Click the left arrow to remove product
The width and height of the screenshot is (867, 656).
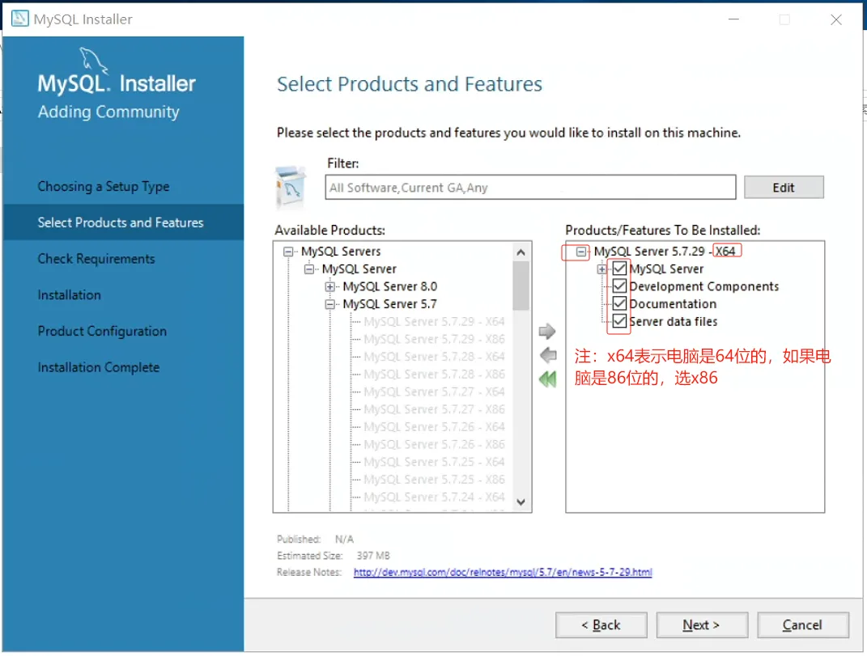548,355
